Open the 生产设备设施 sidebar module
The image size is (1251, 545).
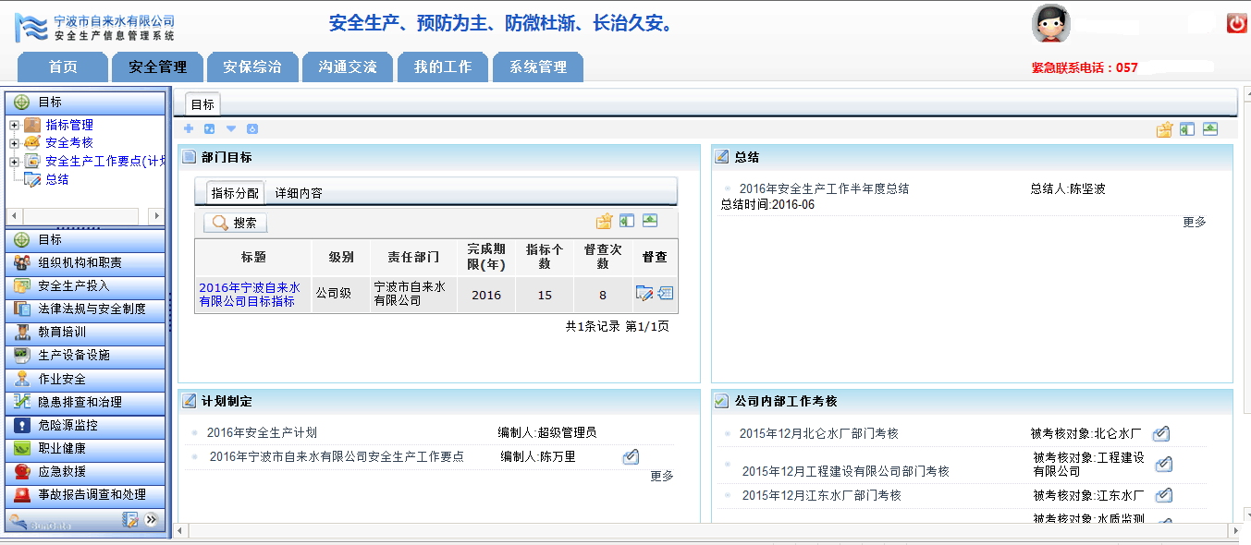tap(85, 356)
